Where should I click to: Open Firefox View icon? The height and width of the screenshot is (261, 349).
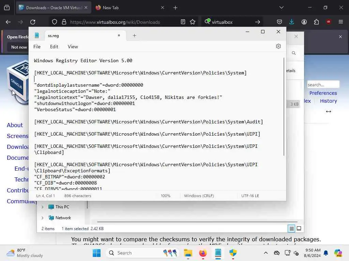point(7,8)
